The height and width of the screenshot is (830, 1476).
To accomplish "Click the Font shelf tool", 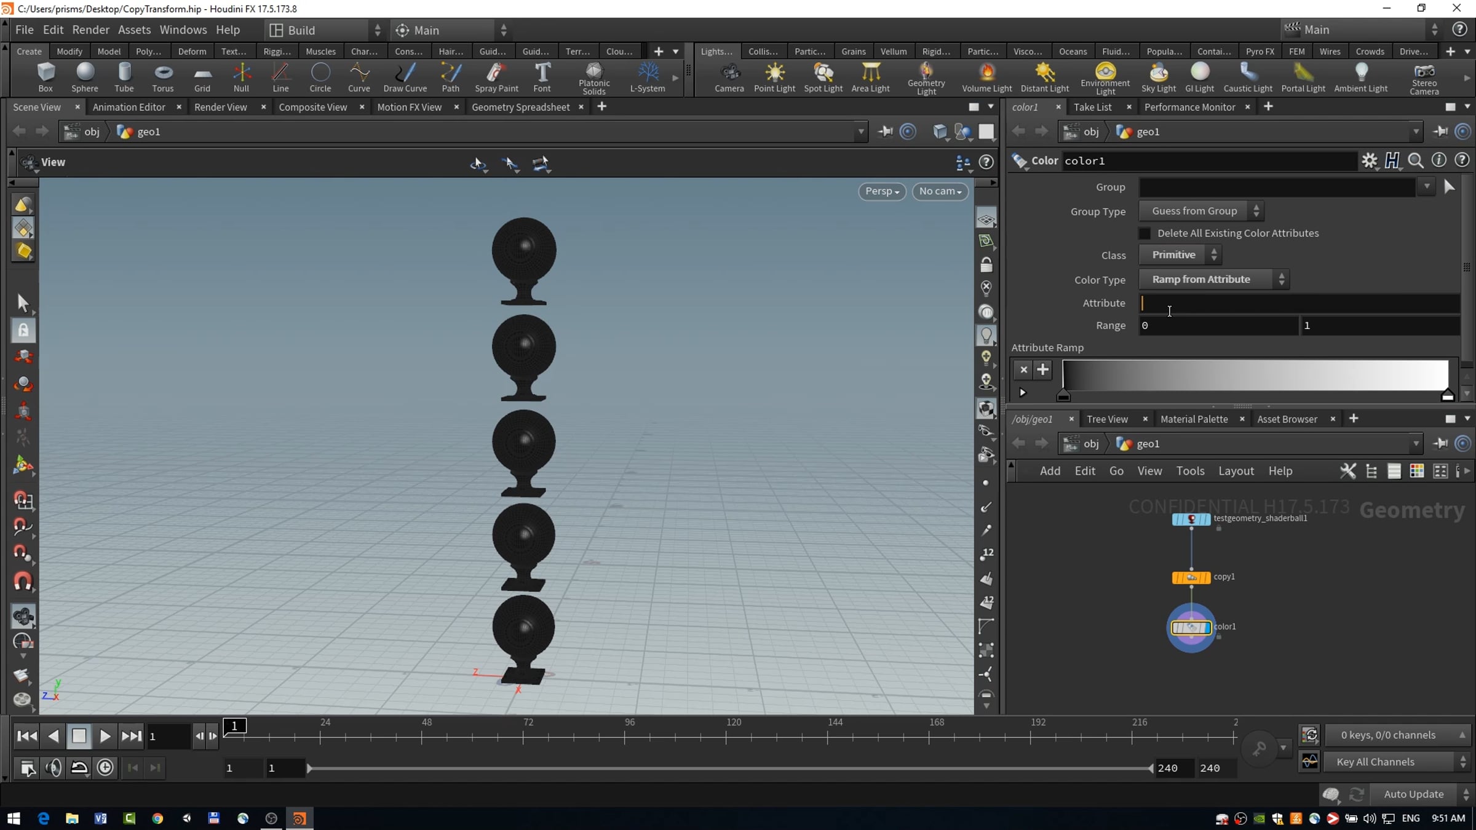I will coord(542,77).
